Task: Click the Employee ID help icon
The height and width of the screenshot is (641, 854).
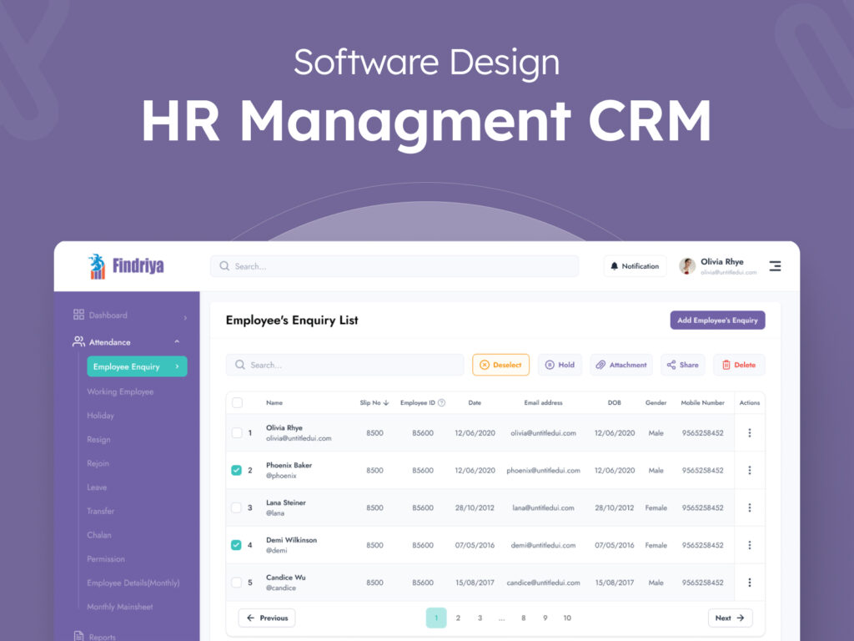Action: (441, 403)
